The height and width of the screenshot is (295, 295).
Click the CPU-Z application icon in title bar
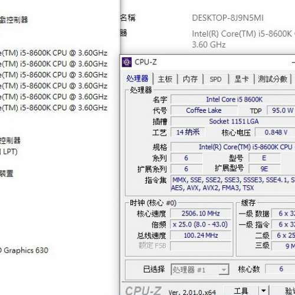pos(127,62)
